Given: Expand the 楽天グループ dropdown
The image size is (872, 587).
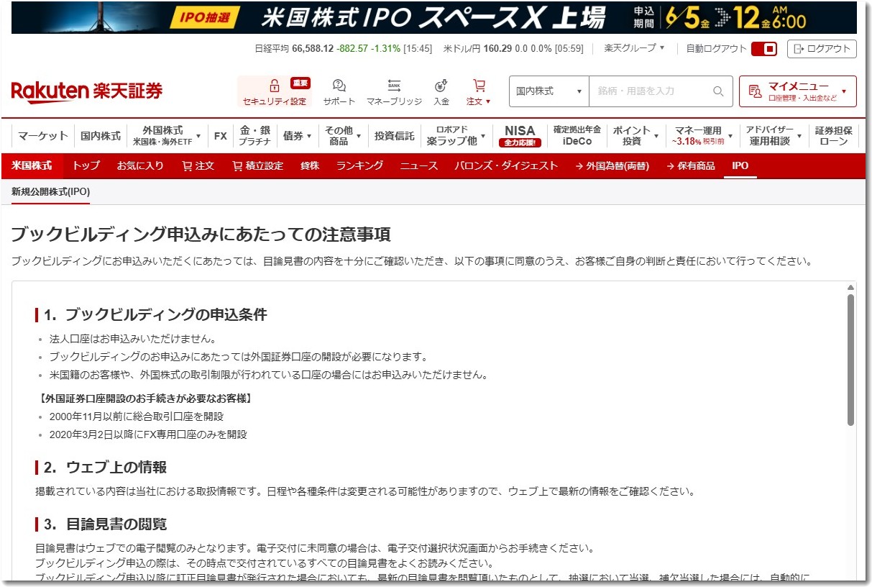Looking at the screenshot, I should (635, 48).
